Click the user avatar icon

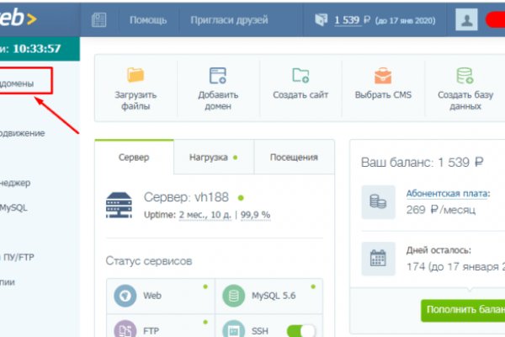pyautogui.click(x=465, y=19)
